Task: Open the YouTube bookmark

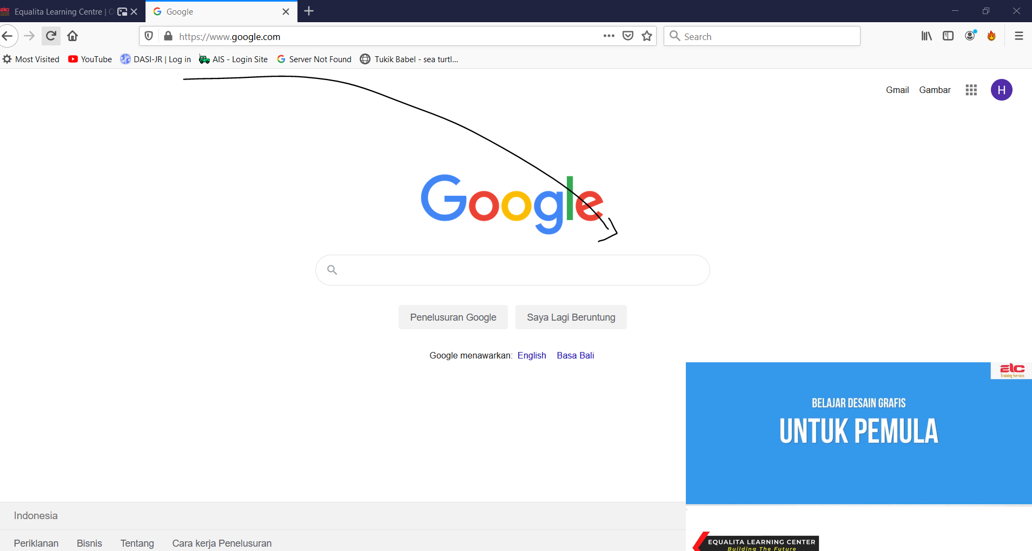Action: 90,59
